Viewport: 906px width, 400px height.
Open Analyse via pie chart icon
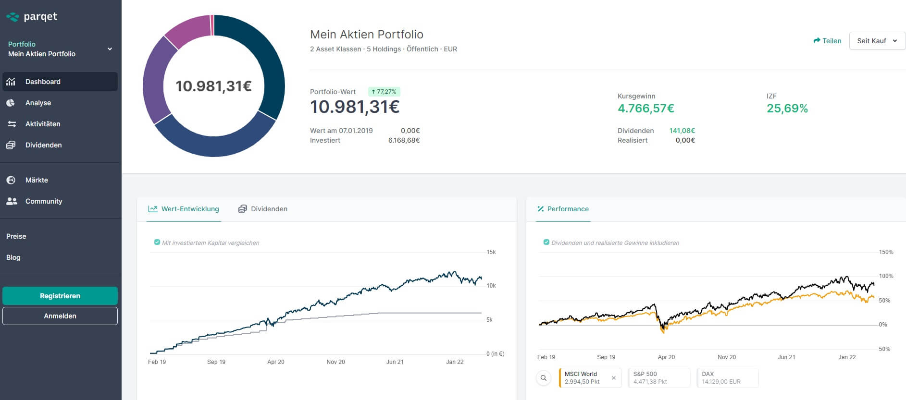(x=11, y=103)
